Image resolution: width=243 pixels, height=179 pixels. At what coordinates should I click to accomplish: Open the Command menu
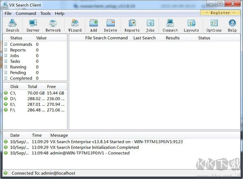click(26, 13)
